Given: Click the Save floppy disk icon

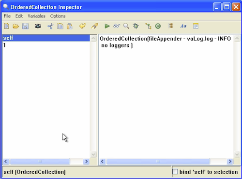Looking at the screenshot, I should [x=25, y=26].
